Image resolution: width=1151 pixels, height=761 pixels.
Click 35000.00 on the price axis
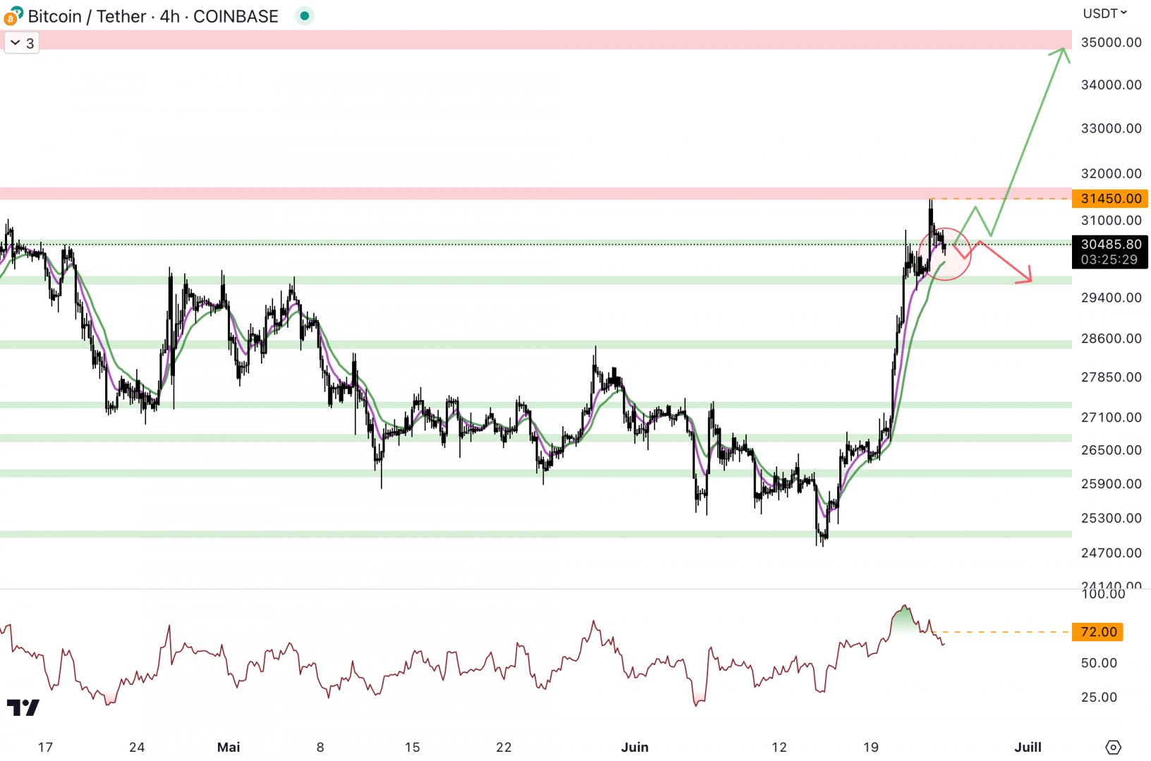click(x=1112, y=42)
